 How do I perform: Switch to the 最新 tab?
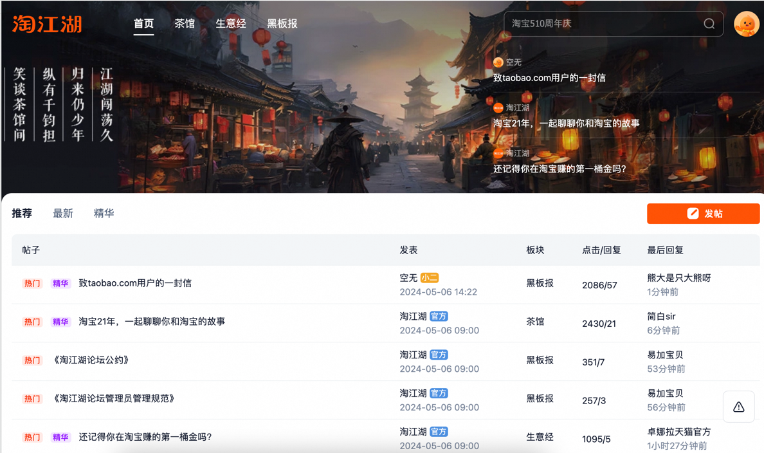[63, 213]
